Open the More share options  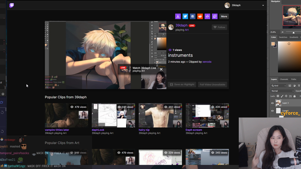224,16
